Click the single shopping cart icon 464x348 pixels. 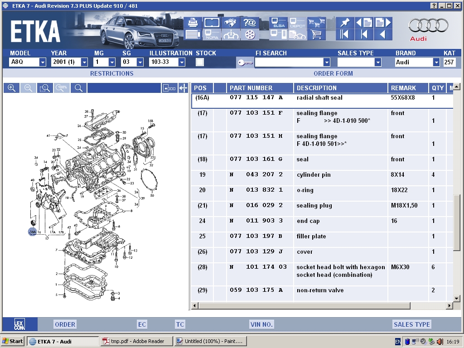coord(316,34)
